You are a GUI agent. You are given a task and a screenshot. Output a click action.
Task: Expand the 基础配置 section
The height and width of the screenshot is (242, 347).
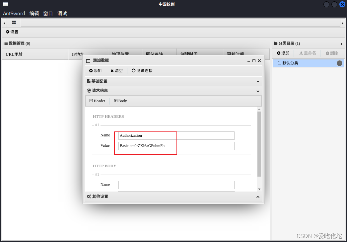point(173,81)
